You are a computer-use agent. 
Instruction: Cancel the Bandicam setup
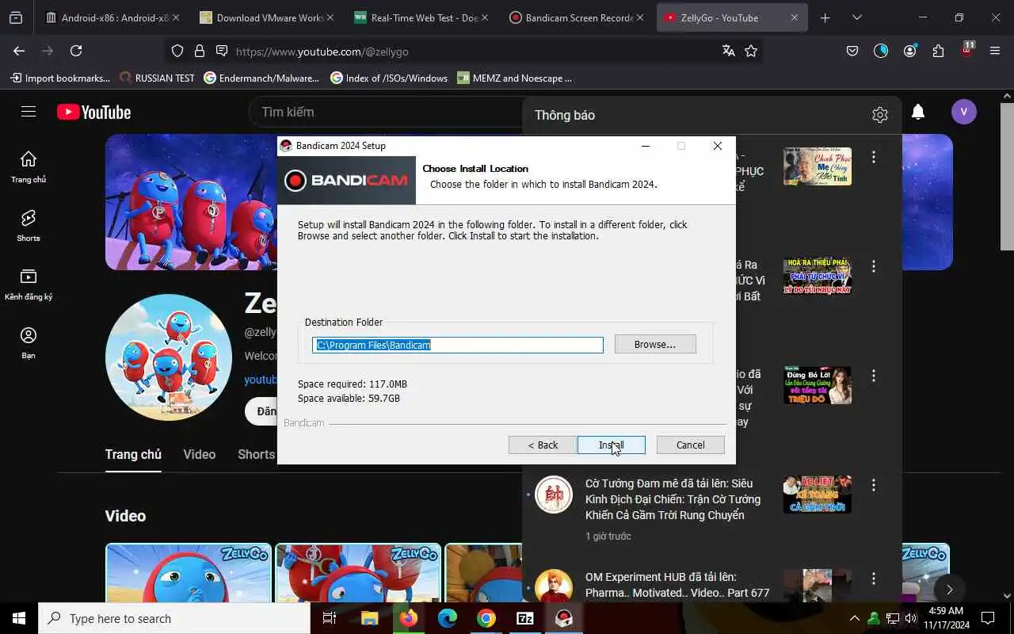(690, 445)
